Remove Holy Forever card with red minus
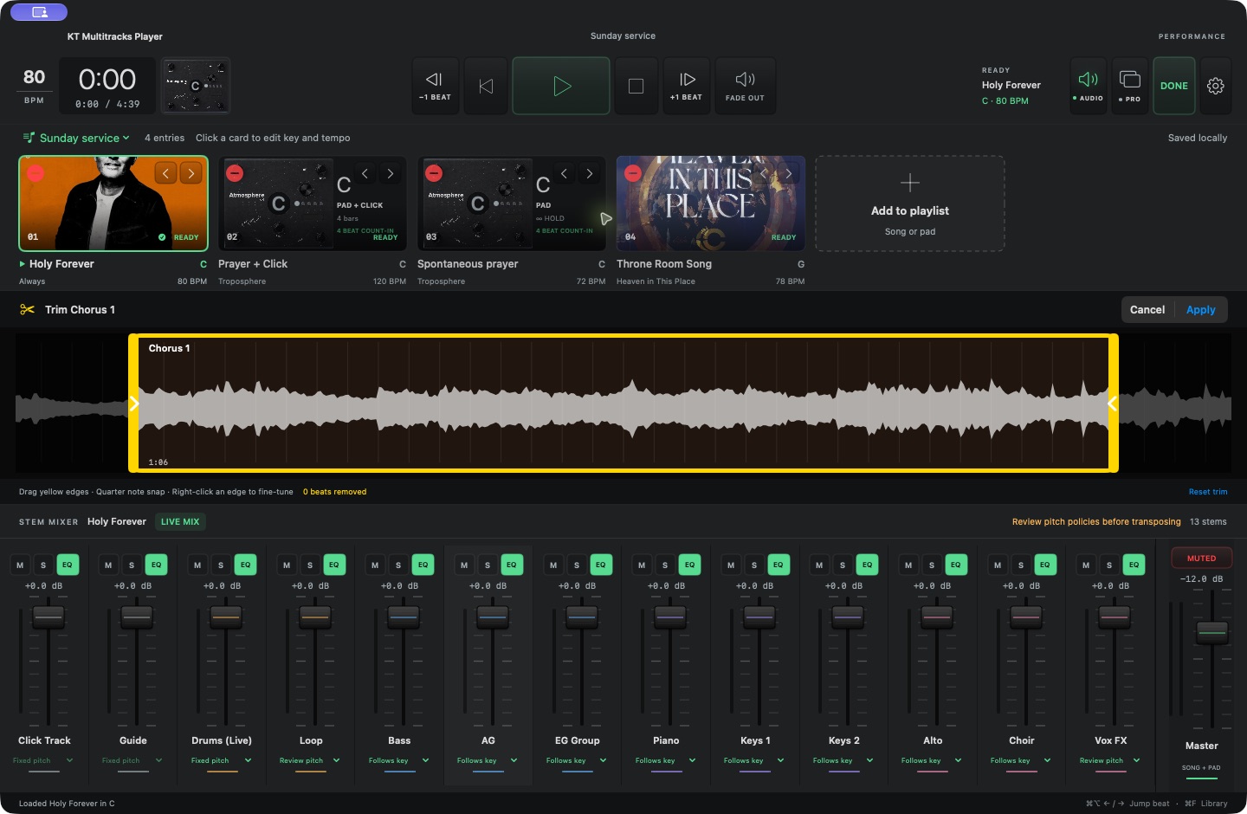Image resolution: width=1247 pixels, height=814 pixels. click(36, 173)
